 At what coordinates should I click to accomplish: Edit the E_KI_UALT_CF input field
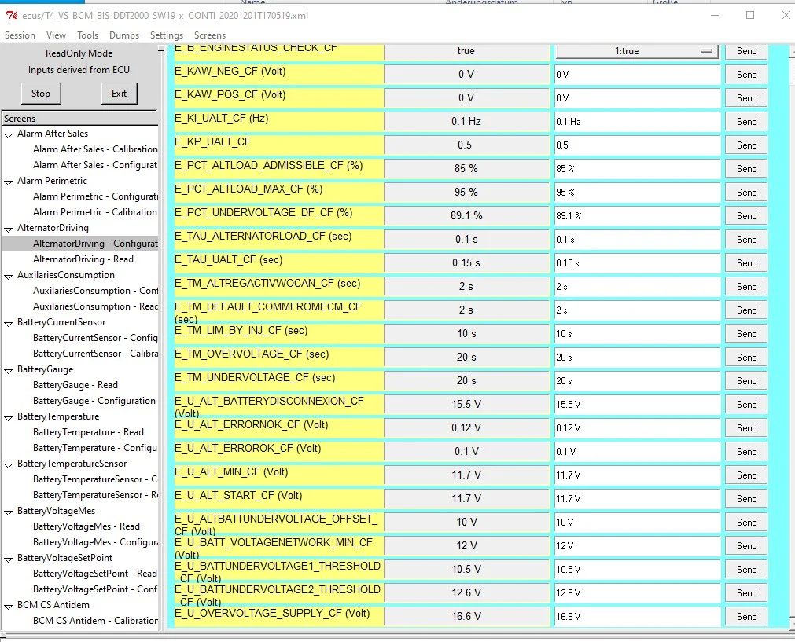pyautogui.click(x=637, y=122)
